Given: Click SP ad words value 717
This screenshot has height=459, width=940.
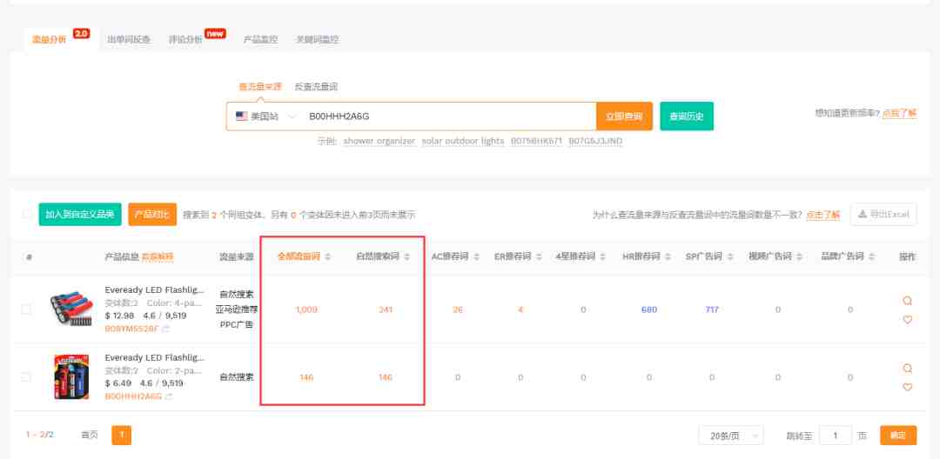Looking at the screenshot, I should [x=712, y=309].
